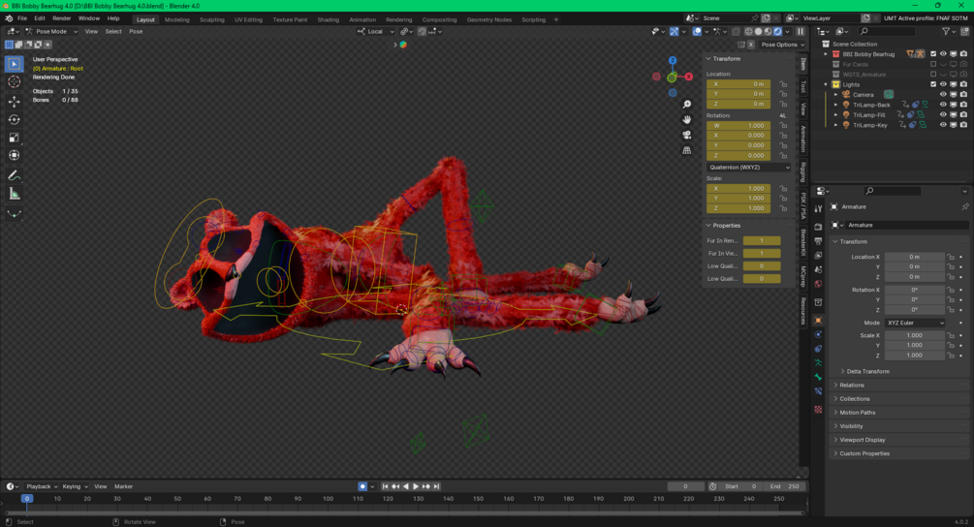Image resolution: width=974 pixels, height=527 pixels.
Task: Open the Bone properties tab icon
Action: point(818,378)
